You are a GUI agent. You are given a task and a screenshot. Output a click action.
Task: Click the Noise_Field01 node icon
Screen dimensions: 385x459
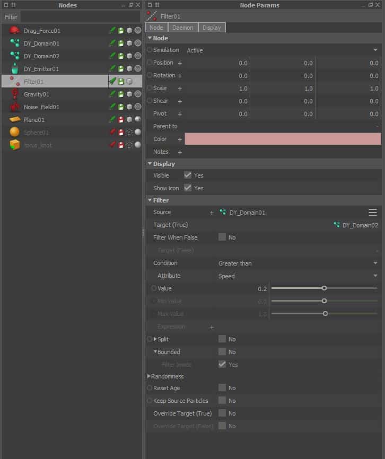14,107
